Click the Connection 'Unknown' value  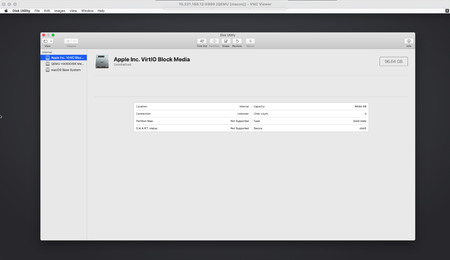click(x=243, y=114)
